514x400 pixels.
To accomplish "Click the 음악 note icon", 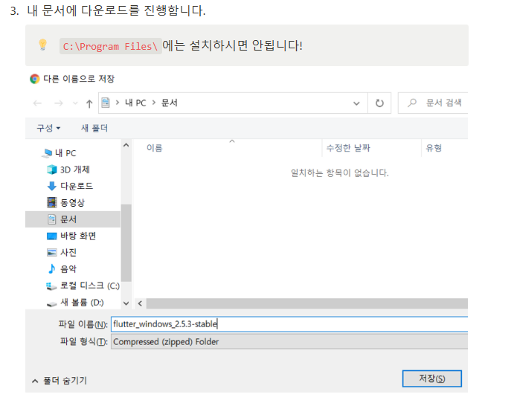I will click(52, 269).
